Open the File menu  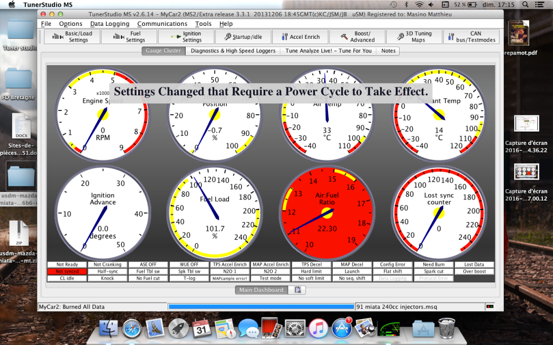pyautogui.click(x=46, y=24)
